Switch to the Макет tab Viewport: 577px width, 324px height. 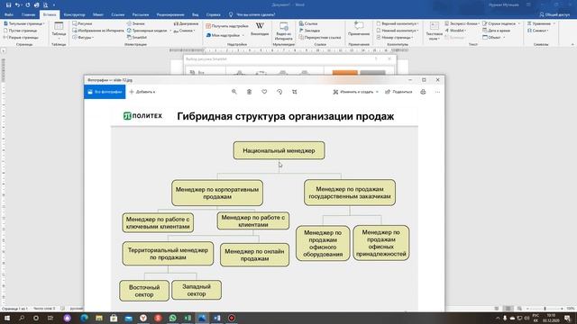click(98, 14)
